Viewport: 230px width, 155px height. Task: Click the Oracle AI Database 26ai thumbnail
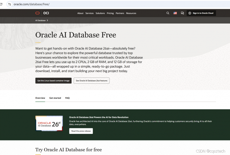49,123
